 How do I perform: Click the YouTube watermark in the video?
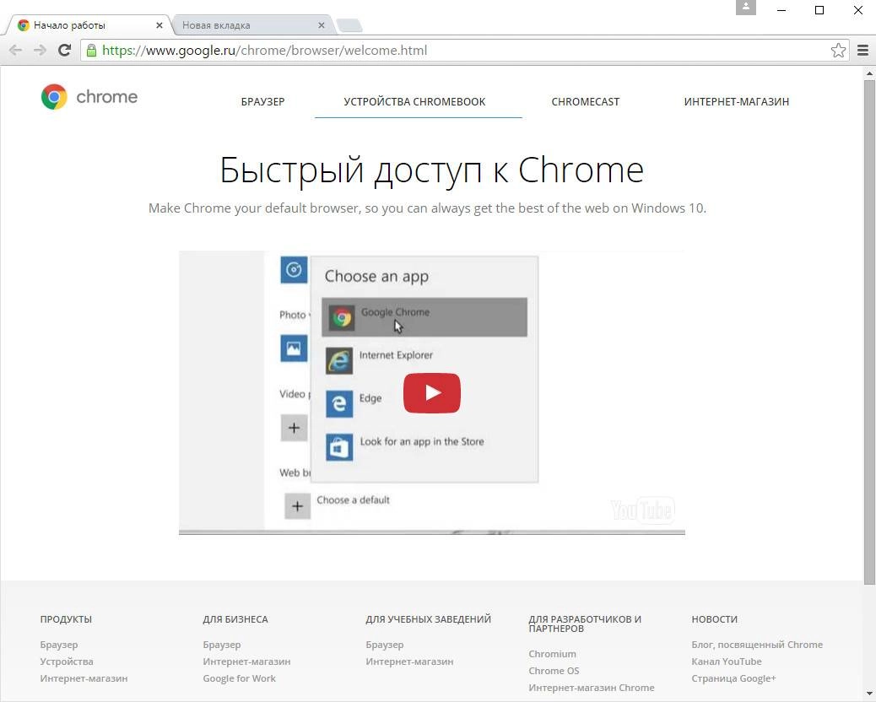(x=642, y=510)
